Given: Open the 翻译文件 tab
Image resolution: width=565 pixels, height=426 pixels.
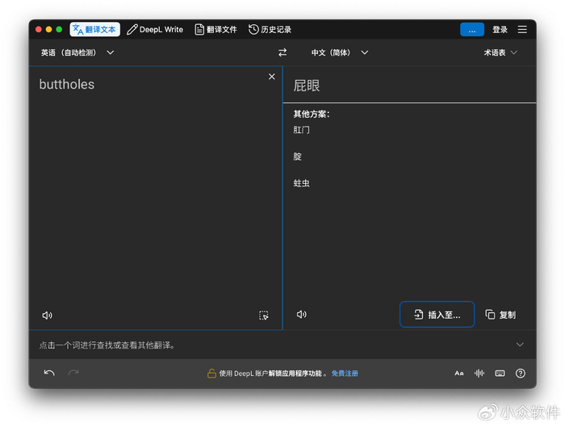Looking at the screenshot, I should tap(216, 30).
